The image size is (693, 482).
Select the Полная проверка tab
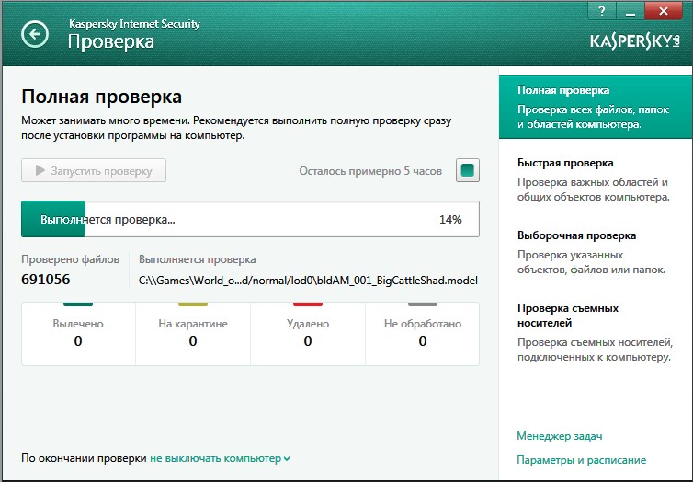coord(596,107)
